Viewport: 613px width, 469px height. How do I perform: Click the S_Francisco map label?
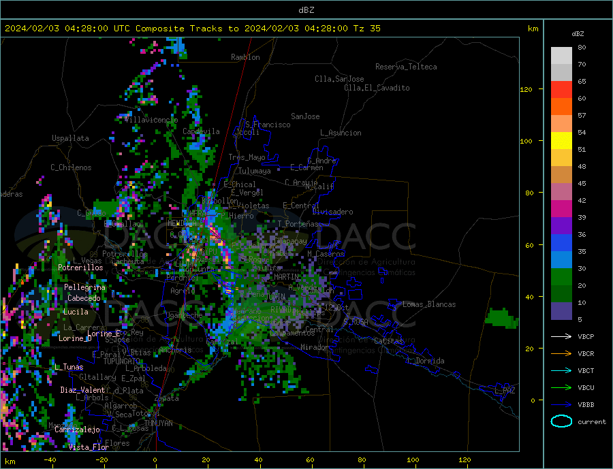click(x=268, y=125)
